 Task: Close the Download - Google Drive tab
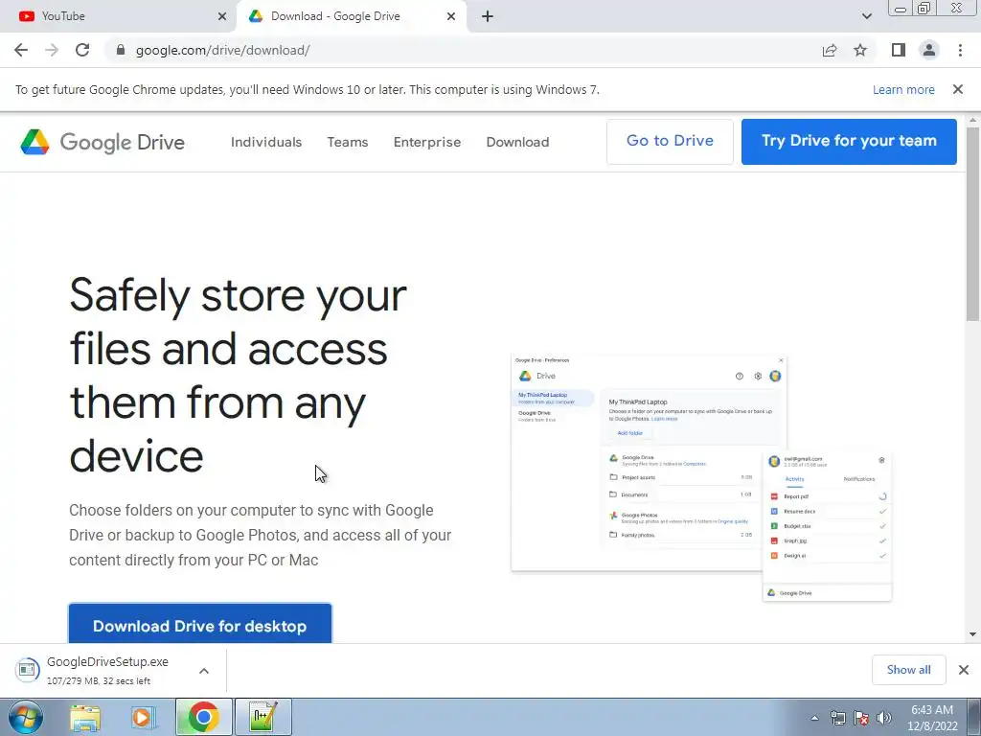pos(451,16)
